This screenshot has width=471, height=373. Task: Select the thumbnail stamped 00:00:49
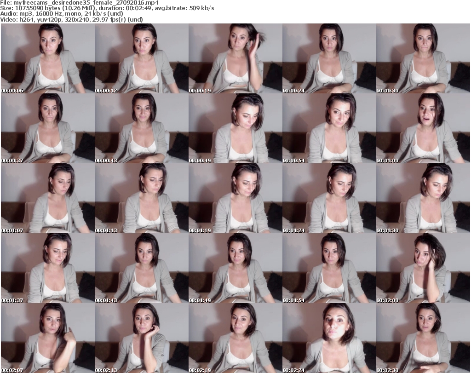coord(235,128)
